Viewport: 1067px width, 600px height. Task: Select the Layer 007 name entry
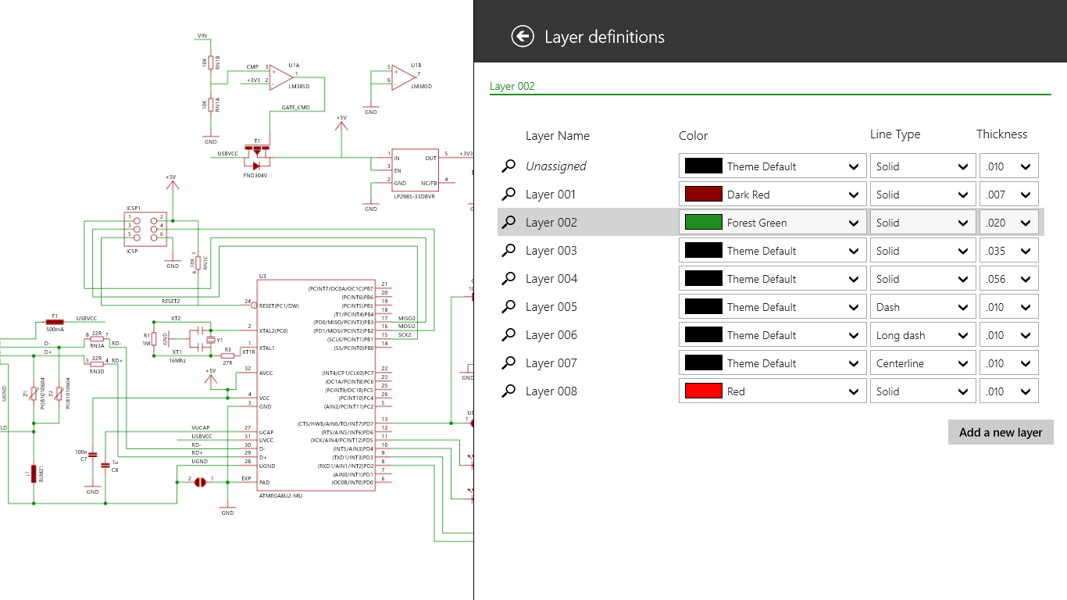(x=556, y=362)
